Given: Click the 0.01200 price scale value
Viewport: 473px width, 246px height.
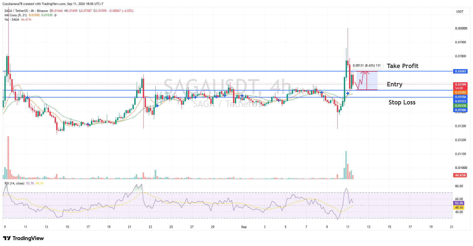Looking at the screenshot, I should pos(461,140).
